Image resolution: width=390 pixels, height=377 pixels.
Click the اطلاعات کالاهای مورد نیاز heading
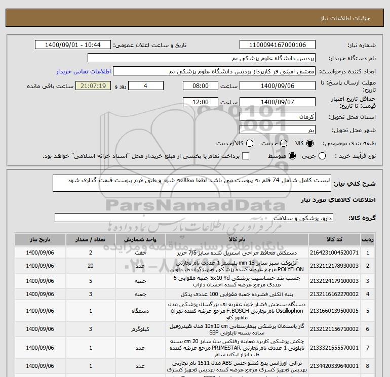click(x=338, y=200)
